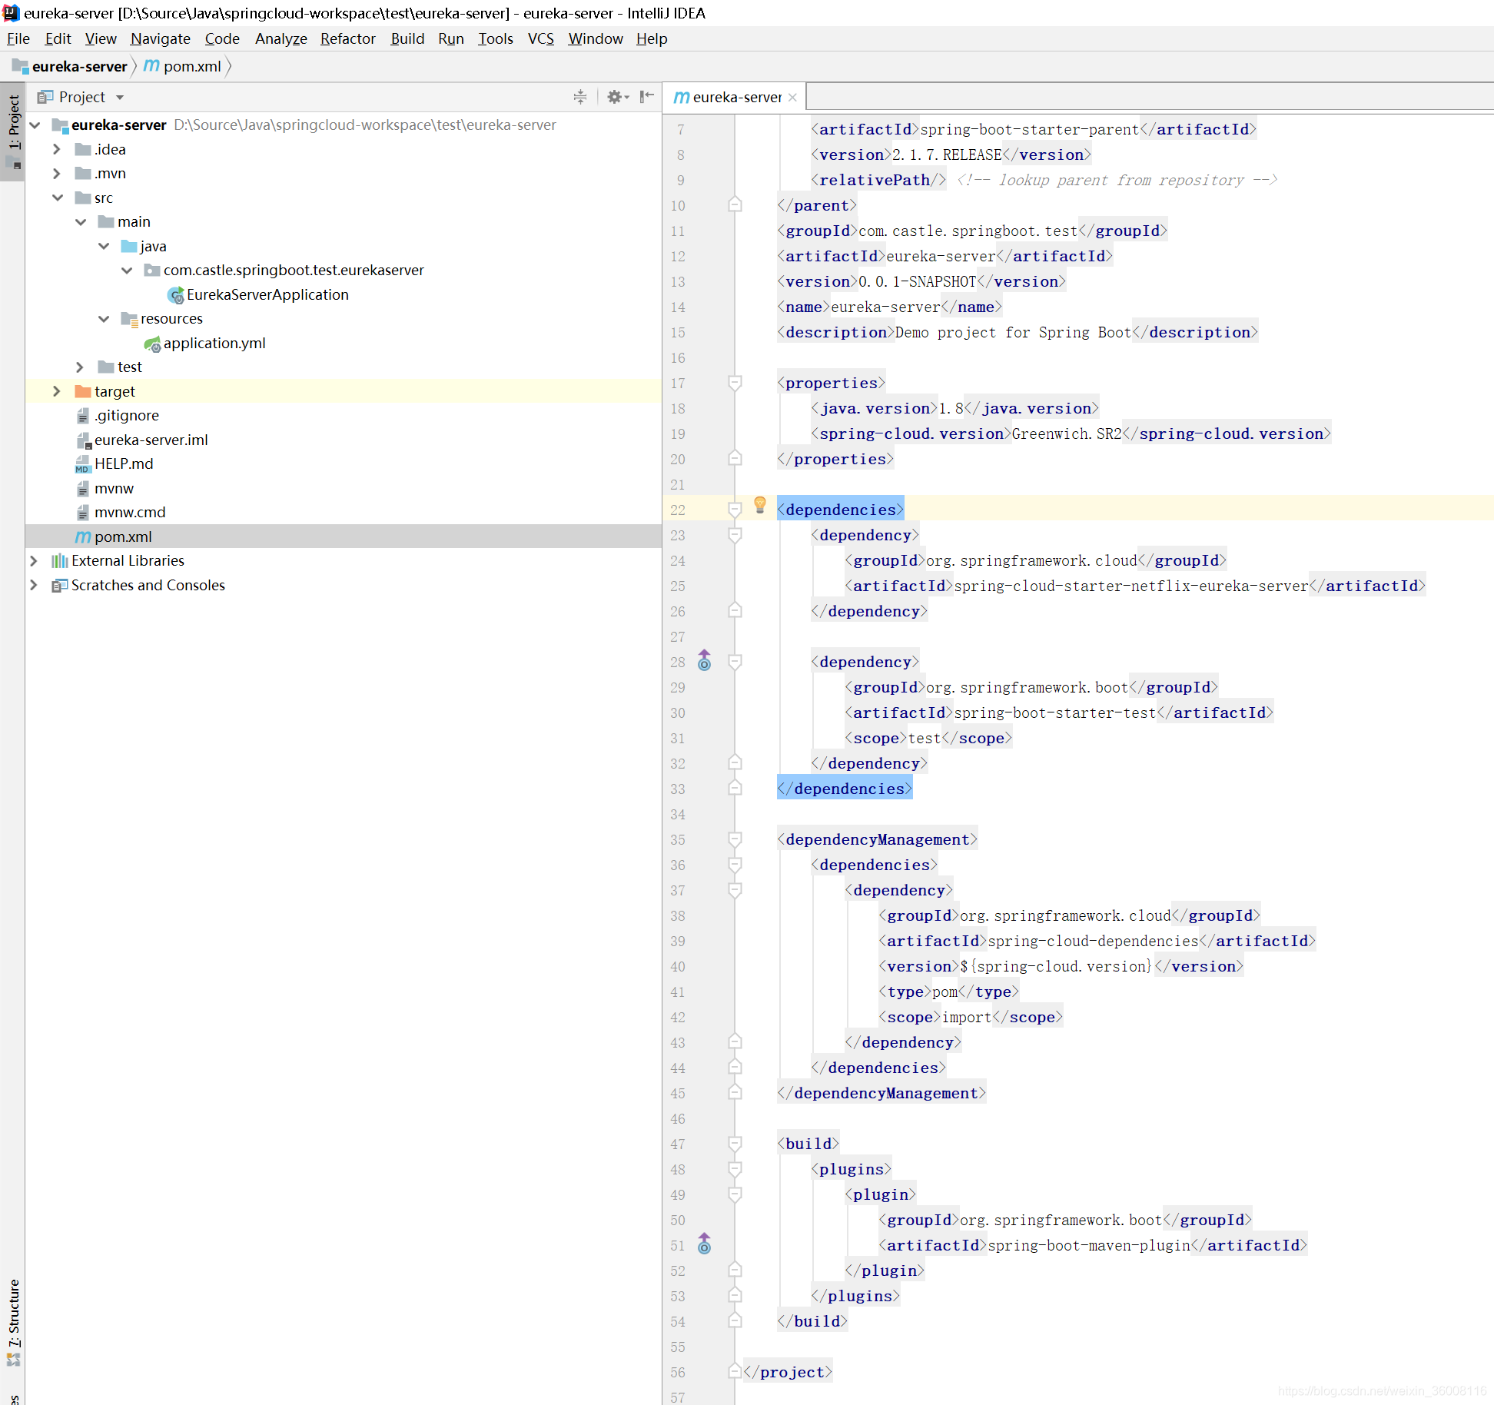Click pom.xml in the breadcrumb bar

point(192,67)
